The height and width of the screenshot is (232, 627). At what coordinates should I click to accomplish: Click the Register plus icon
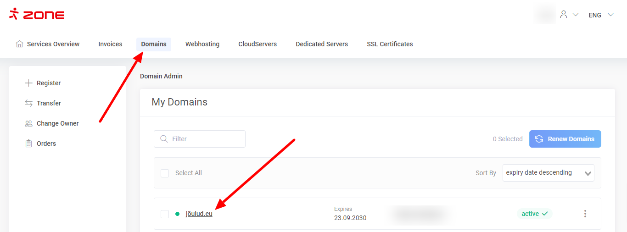coord(28,83)
